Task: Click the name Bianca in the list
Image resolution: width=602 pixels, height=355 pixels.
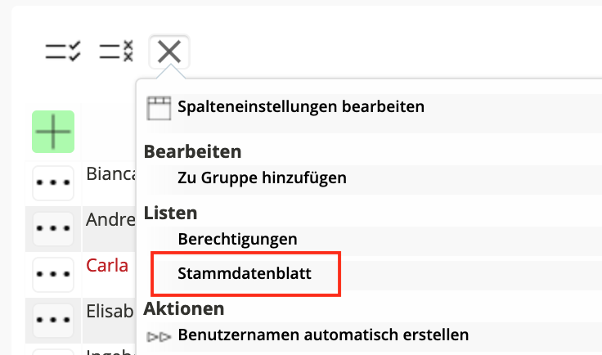Action: 110,175
